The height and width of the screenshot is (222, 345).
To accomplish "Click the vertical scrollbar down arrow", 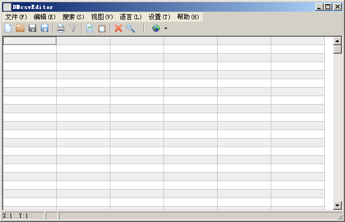I will pyautogui.click(x=337, y=205).
